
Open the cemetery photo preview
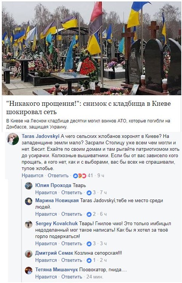92,48
